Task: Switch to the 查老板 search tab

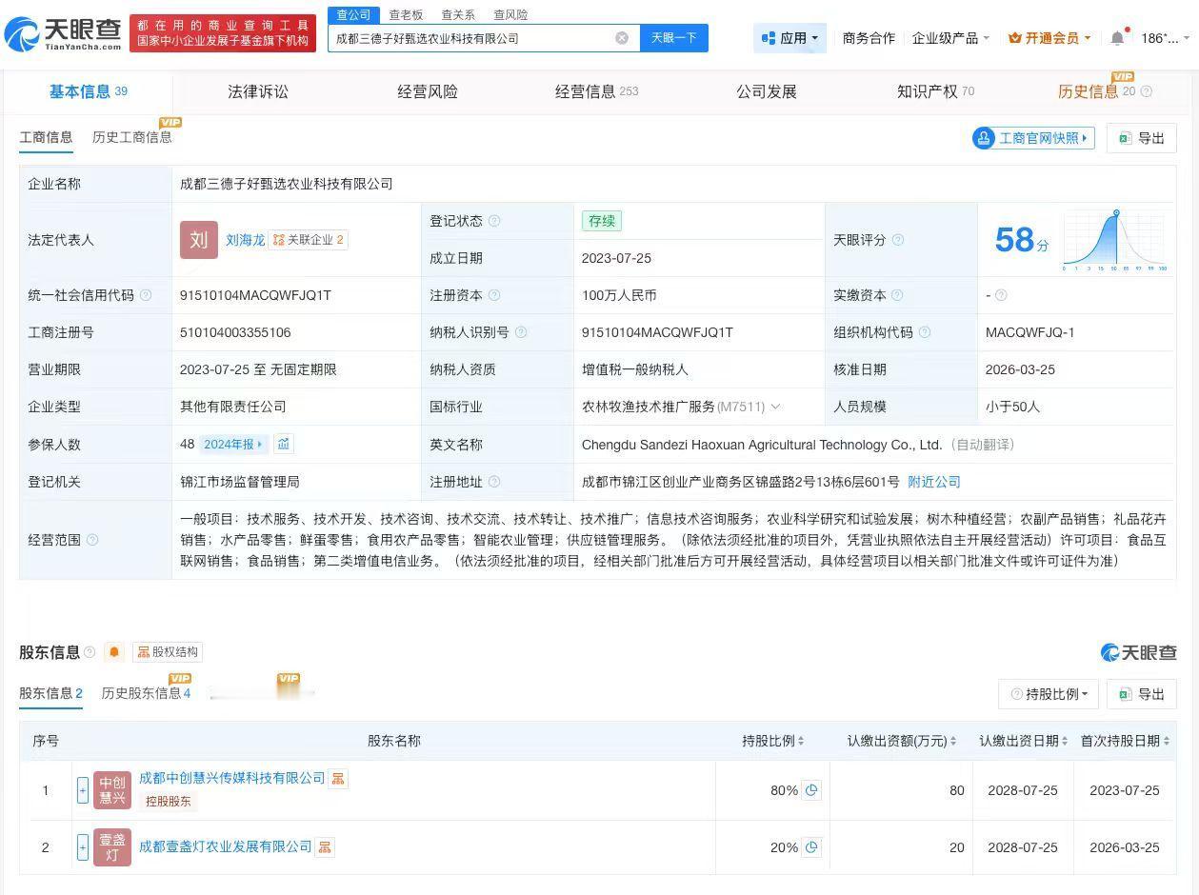Action: [x=406, y=14]
